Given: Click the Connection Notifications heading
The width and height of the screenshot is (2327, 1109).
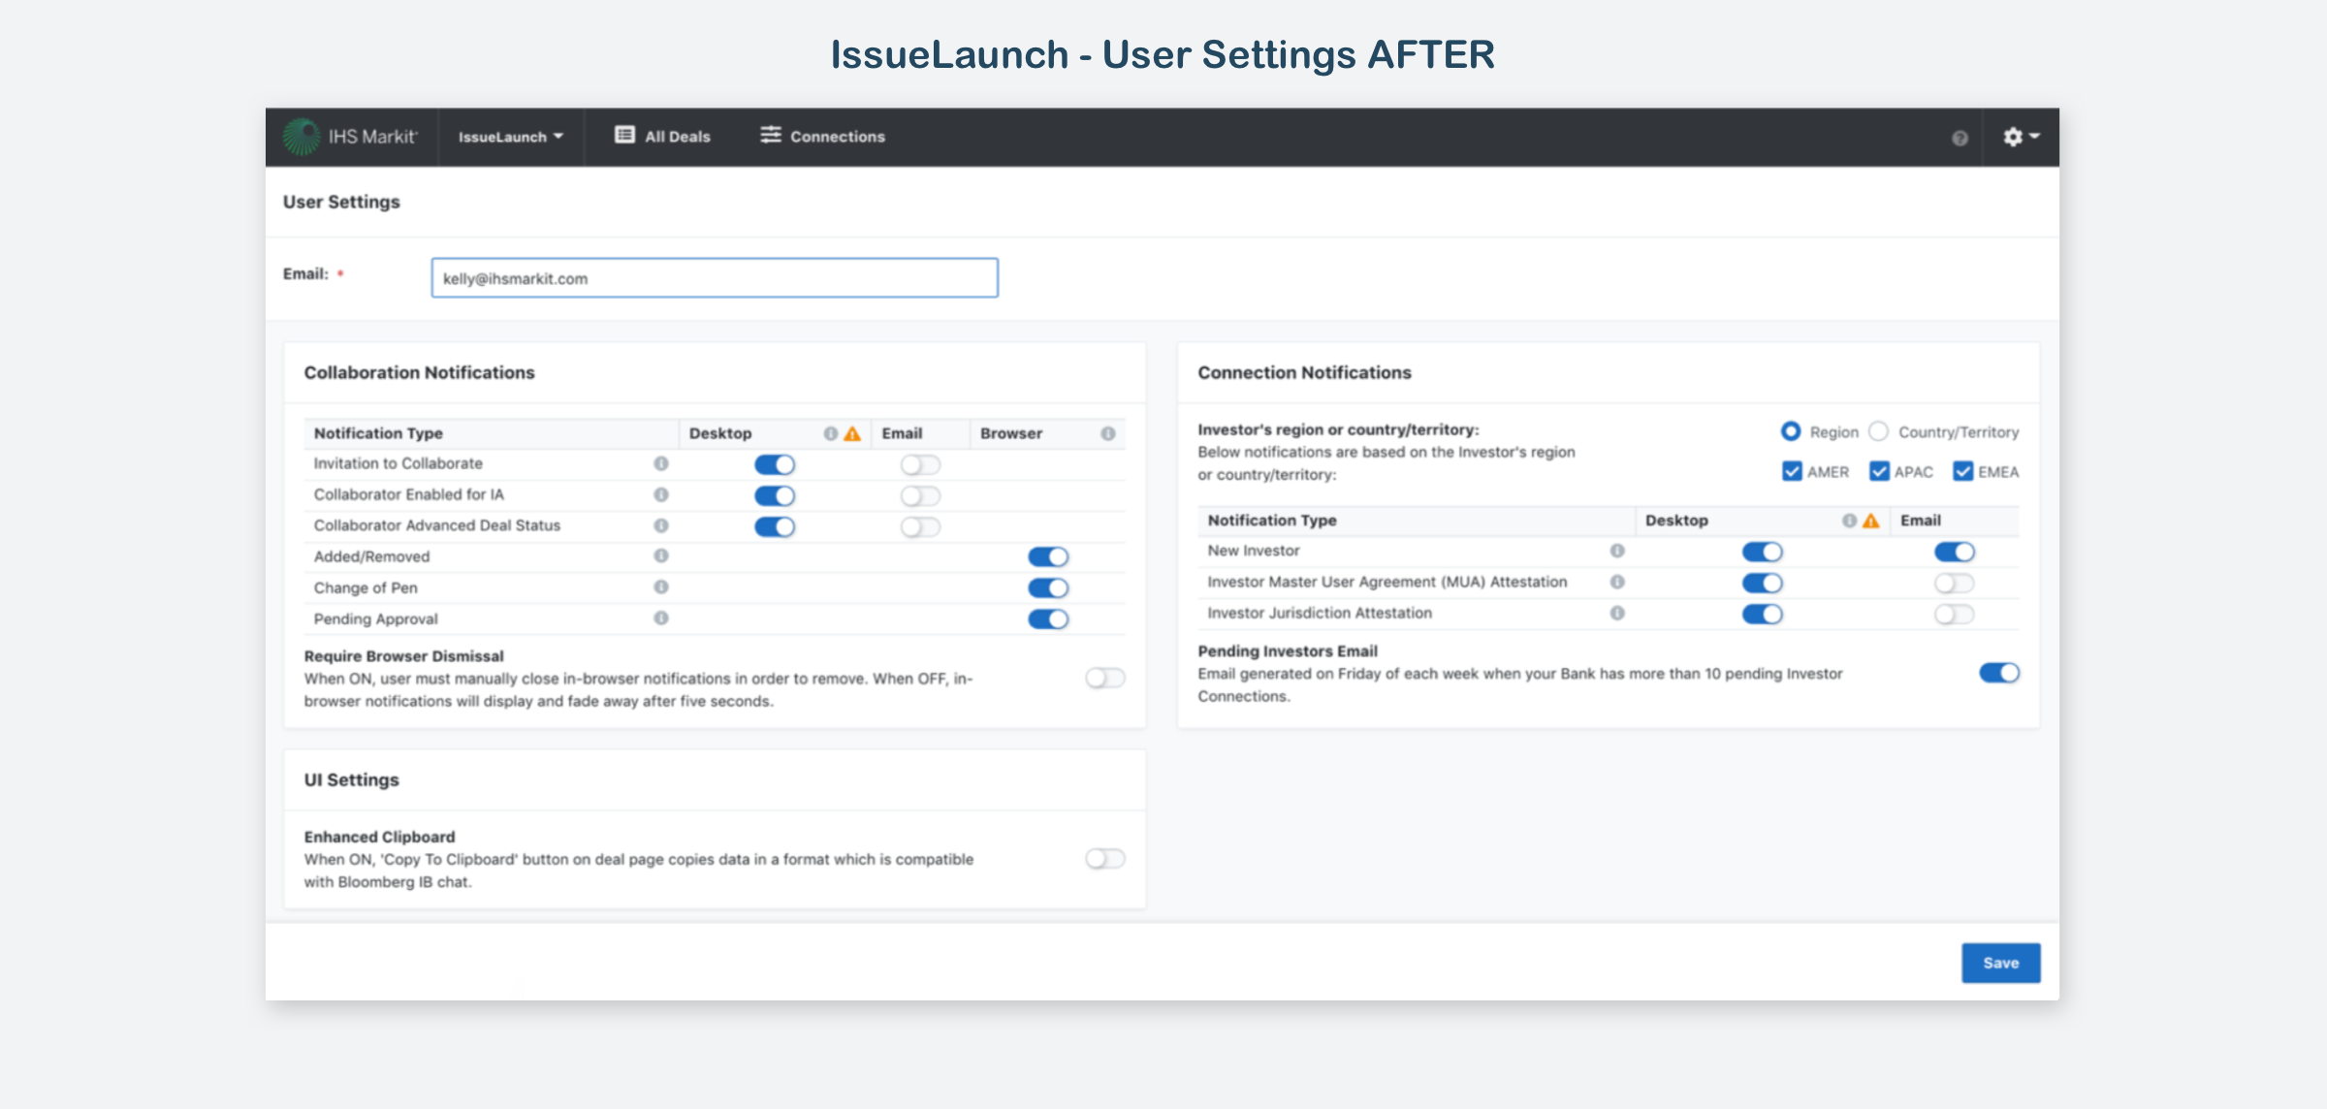Looking at the screenshot, I should pyautogui.click(x=1304, y=372).
